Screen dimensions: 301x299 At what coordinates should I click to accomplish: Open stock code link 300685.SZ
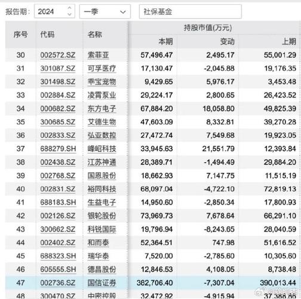click(58, 122)
